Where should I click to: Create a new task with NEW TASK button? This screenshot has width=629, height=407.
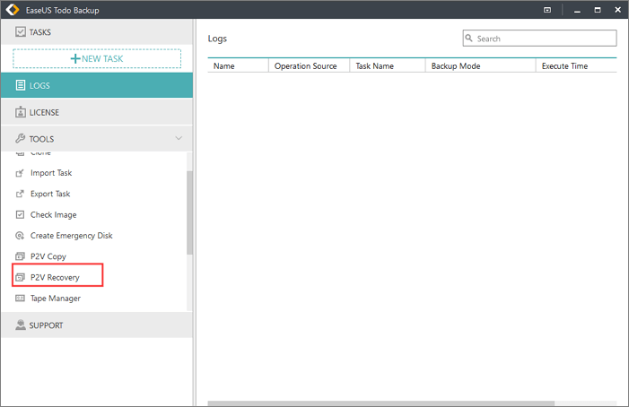coord(97,58)
